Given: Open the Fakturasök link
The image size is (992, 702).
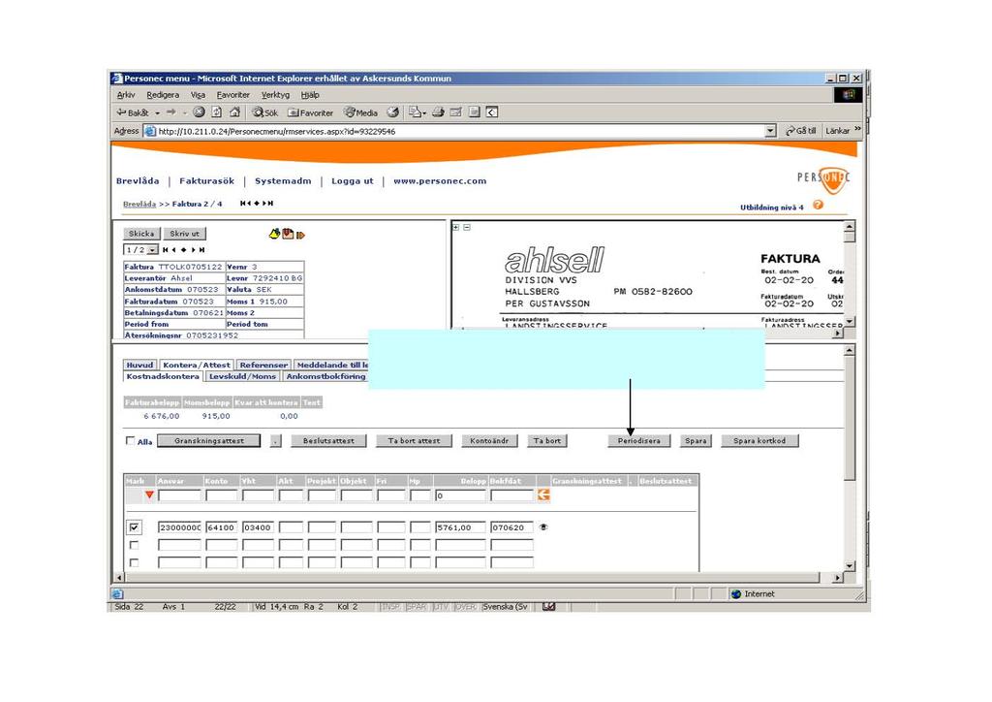Looking at the screenshot, I should (x=207, y=181).
